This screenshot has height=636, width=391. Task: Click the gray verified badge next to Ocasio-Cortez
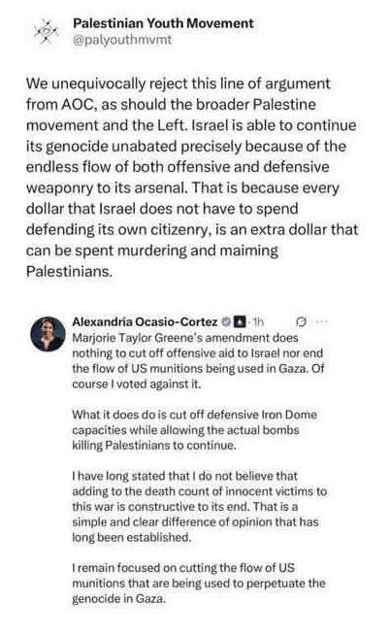pyautogui.click(x=226, y=322)
